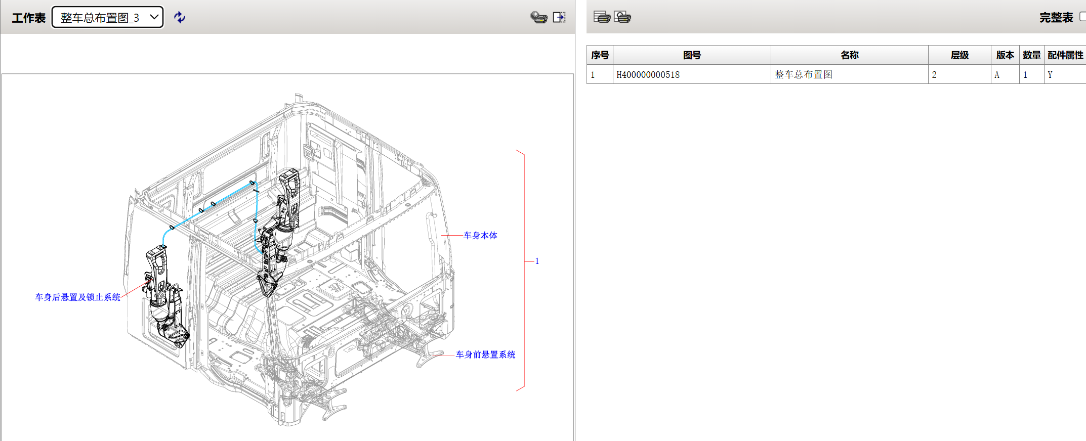Screen dimensions: 1086x441
Task: Click the print parts table icon
Action: tap(602, 17)
